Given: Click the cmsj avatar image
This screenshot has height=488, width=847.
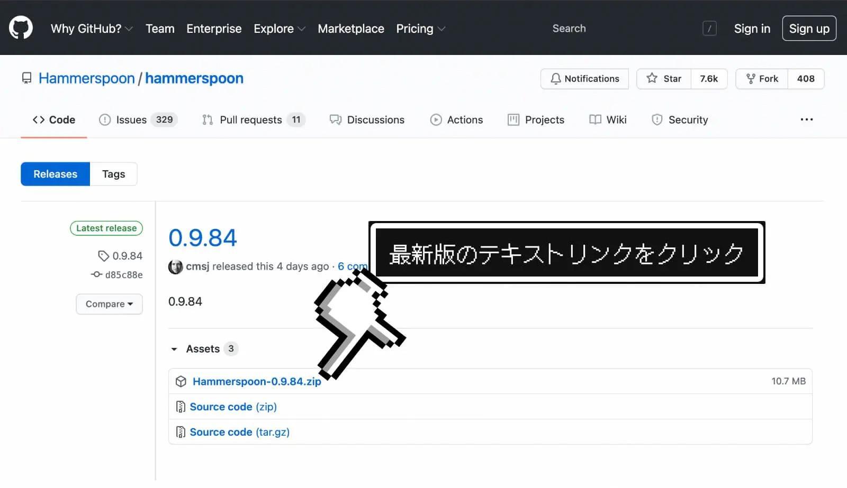Looking at the screenshot, I should (175, 267).
